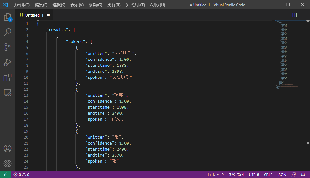Click the "tokens" key on line 4
Viewport: 310px width, 178px height.
point(75,42)
